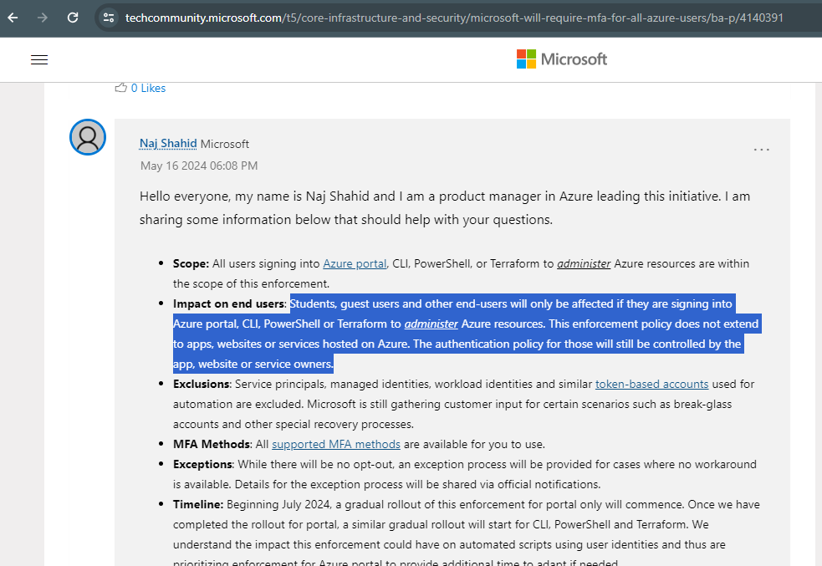Click the May 16 2024 comment timestamp

pyautogui.click(x=199, y=166)
